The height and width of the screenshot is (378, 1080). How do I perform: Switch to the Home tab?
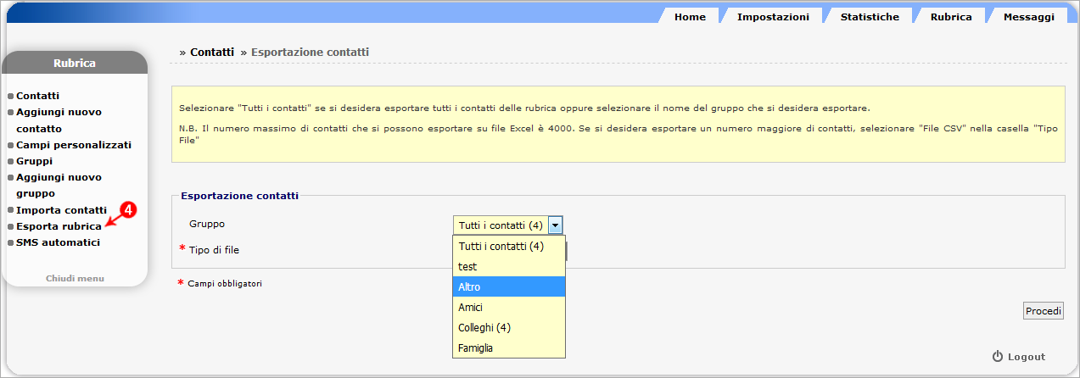690,17
